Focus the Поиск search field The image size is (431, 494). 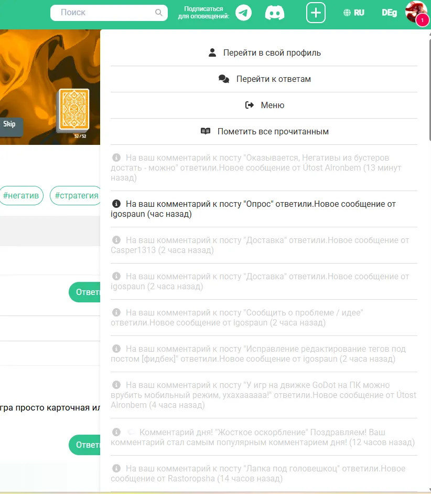click(x=109, y=13)
